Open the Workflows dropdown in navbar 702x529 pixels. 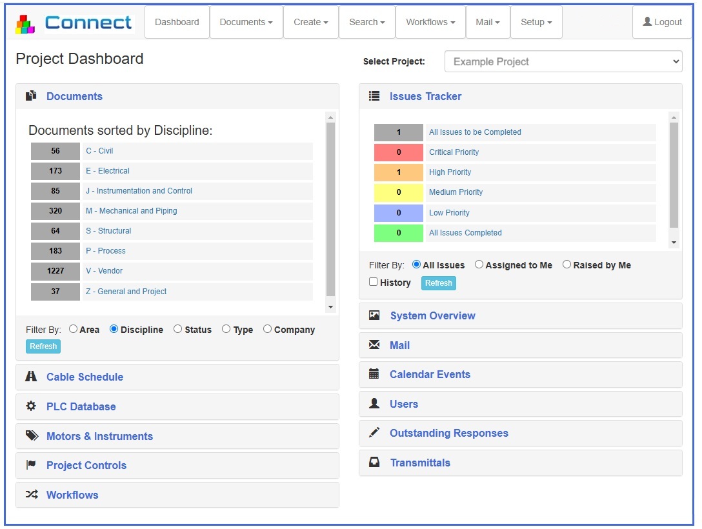coord(431,22)
